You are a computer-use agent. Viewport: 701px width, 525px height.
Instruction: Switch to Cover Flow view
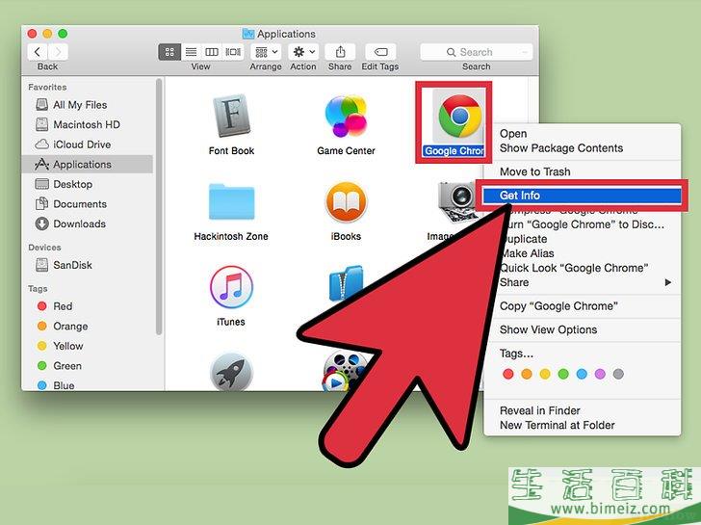(233, 52)
